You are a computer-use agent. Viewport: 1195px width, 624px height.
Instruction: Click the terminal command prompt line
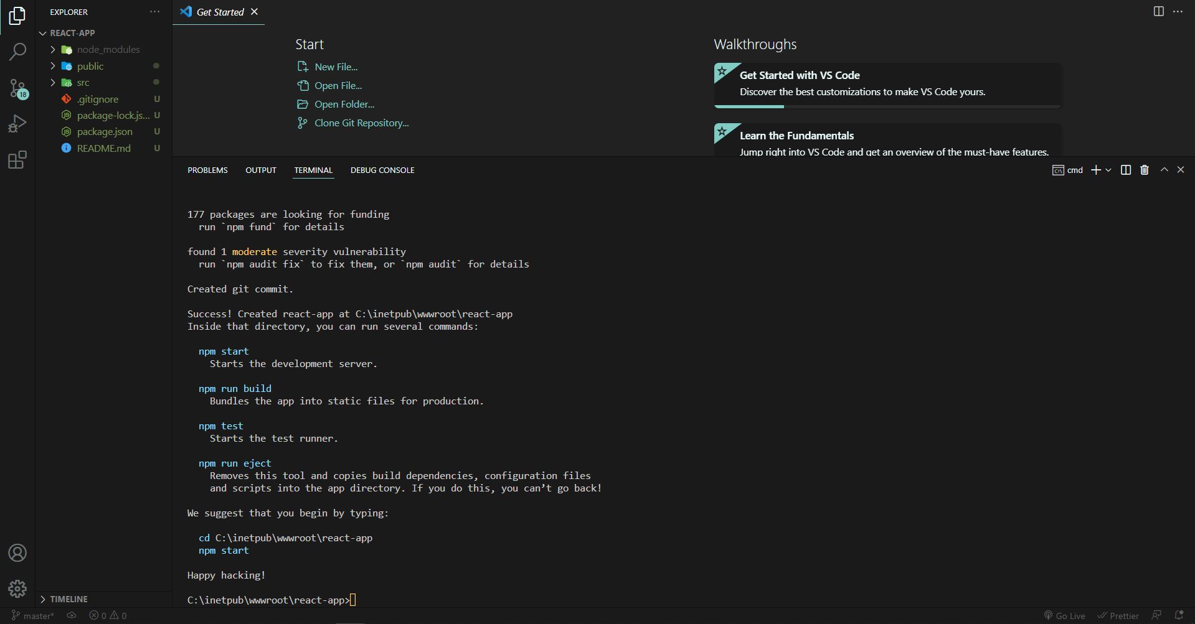272,600
